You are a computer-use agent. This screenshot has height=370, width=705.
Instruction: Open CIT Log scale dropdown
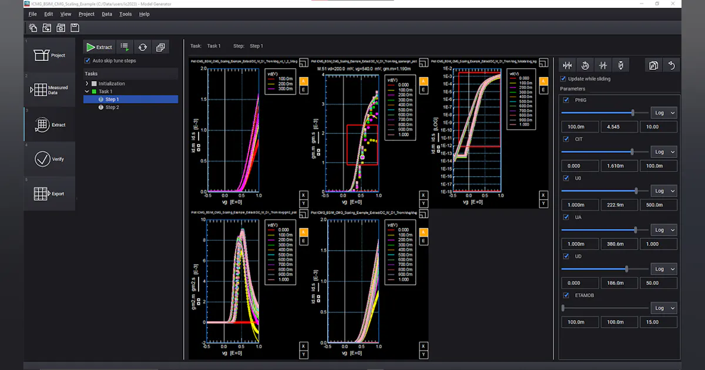(x=664, y=152)
